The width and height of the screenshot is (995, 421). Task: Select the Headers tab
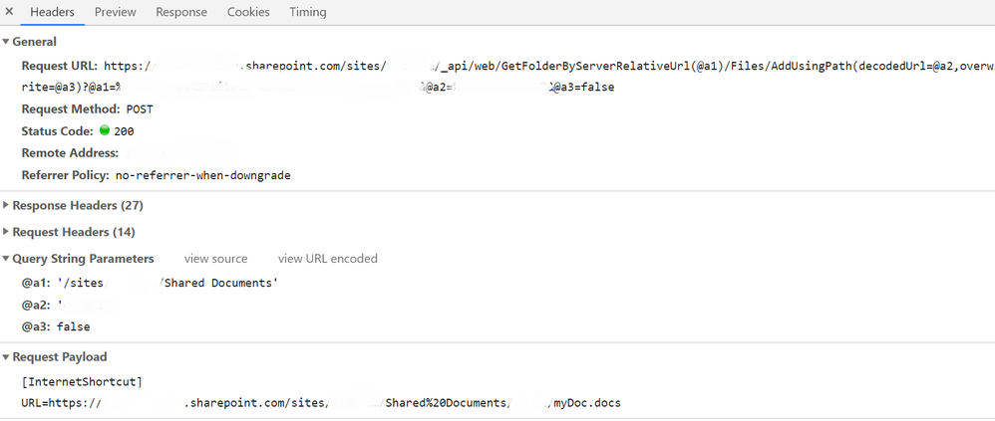pyautogui.click(x=52, y=12)
